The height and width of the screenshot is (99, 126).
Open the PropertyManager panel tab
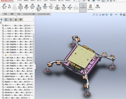click(6, 20)
